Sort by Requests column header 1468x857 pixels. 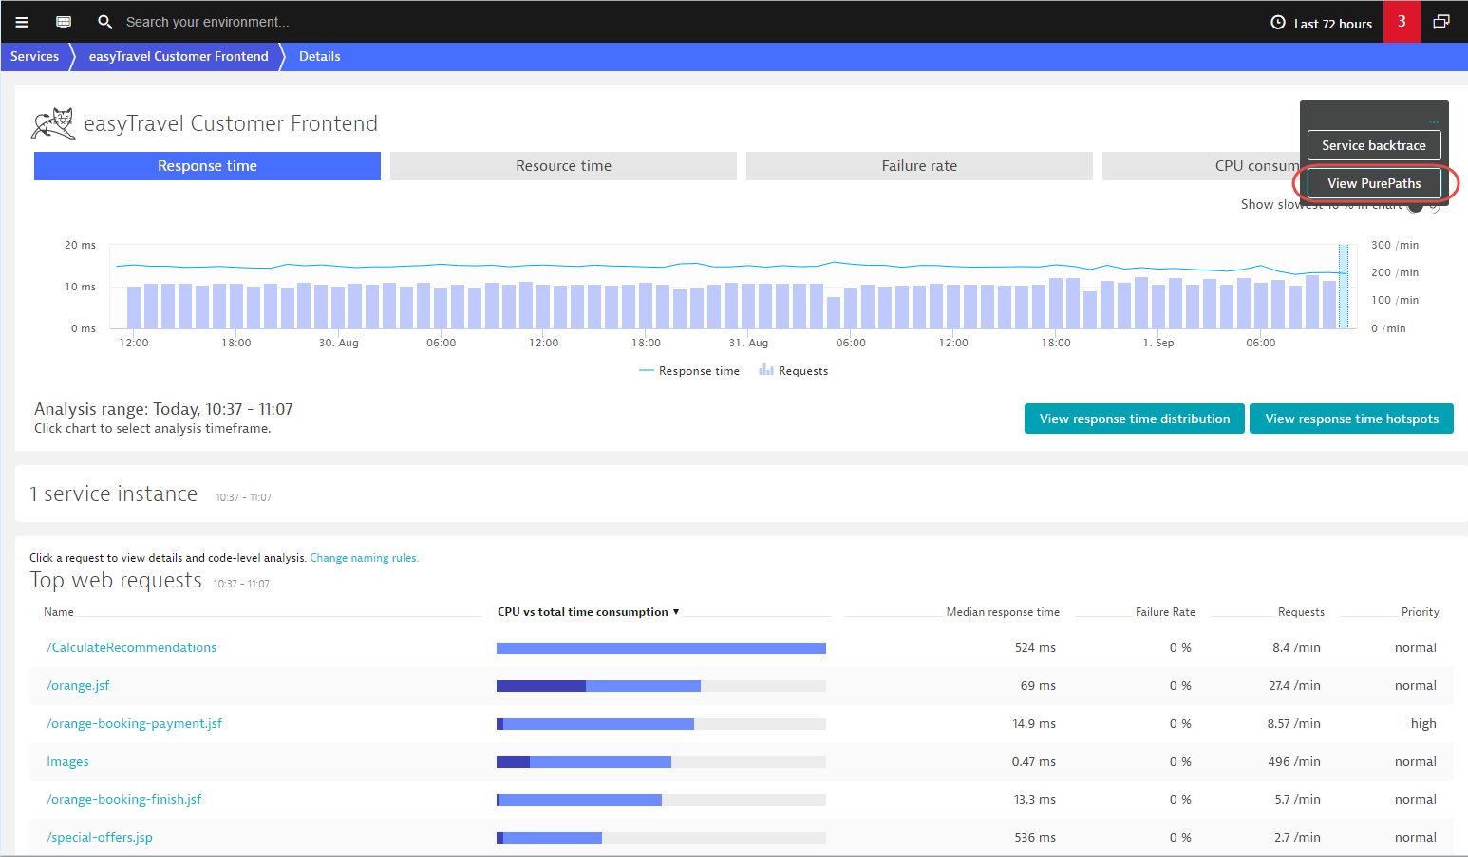(1301, 612)
